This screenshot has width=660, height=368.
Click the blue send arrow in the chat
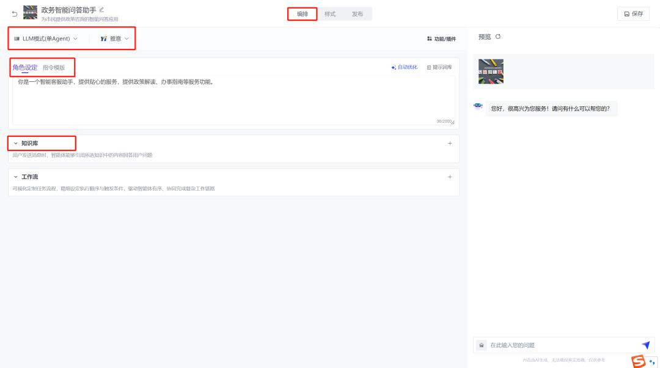(x=646, y=345)
